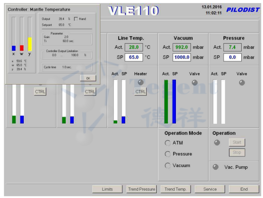Screen dimensions: 263x198
Task: Open the Trend Temp. view
Action: pyautogui.click(x=175, y=189)
